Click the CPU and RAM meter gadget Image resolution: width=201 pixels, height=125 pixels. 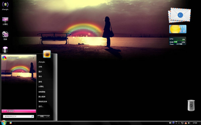pyautogui.click(x=177, y=41)
